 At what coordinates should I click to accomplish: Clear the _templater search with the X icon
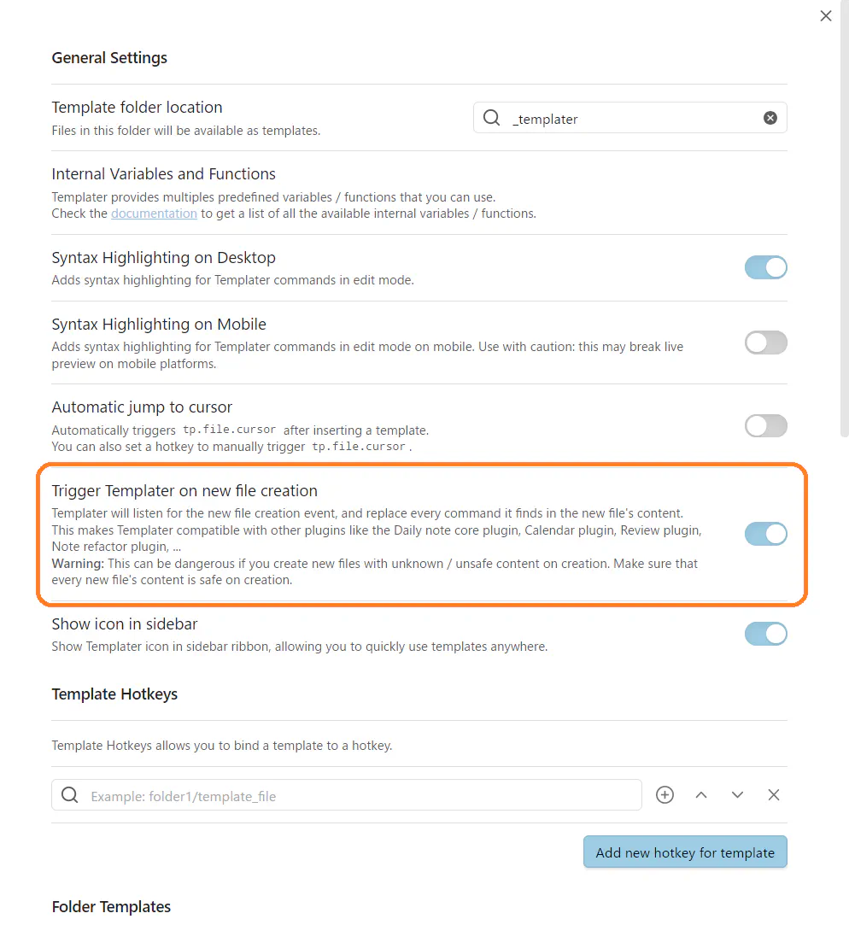[770, 118]
